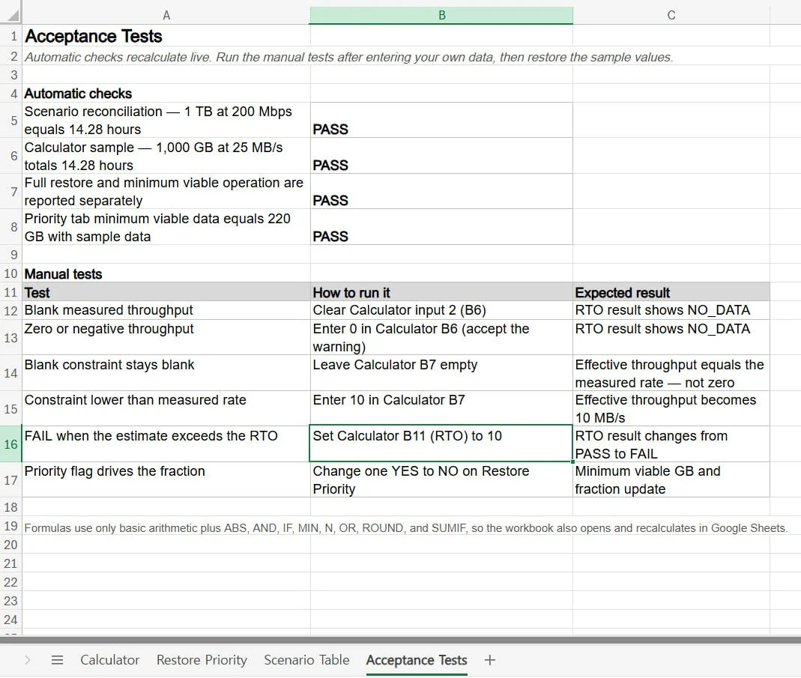Select 'Zero or negative throughput' cell

166,337
